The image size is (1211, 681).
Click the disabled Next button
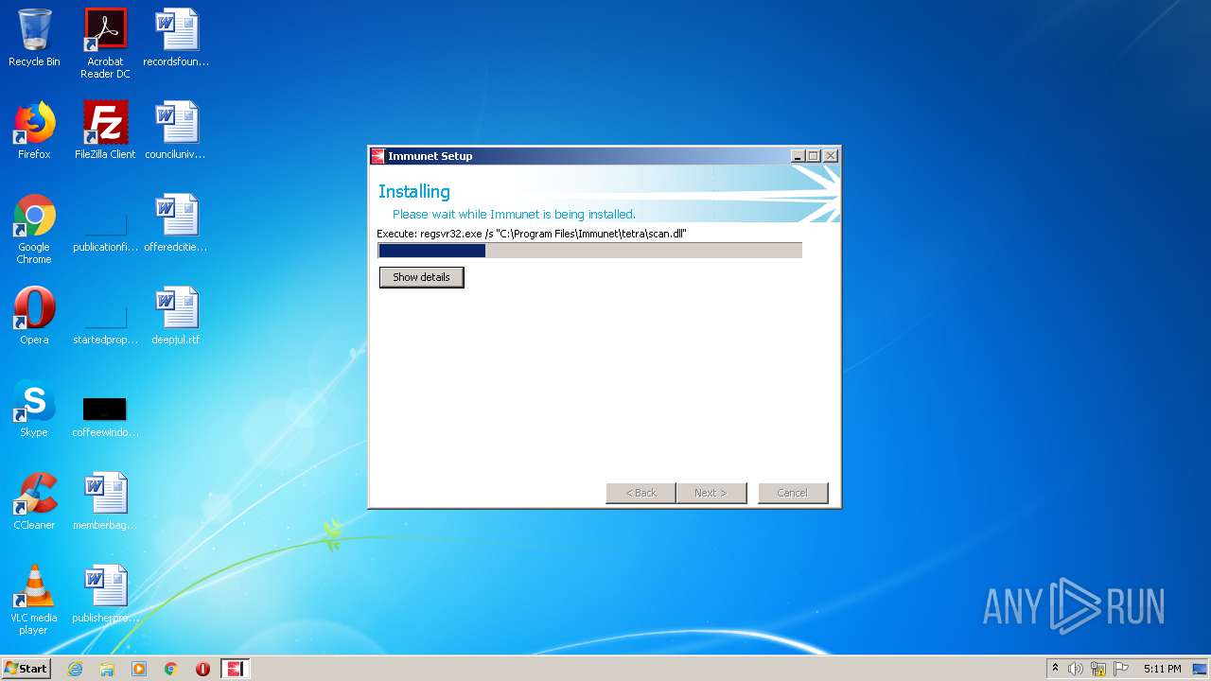tap(711, 493)
